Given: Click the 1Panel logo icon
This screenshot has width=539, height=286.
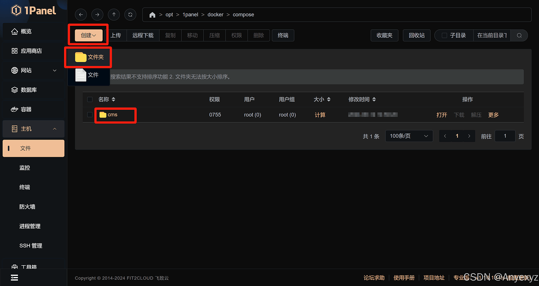Looking at the screenshot, I should click(16, 10).
